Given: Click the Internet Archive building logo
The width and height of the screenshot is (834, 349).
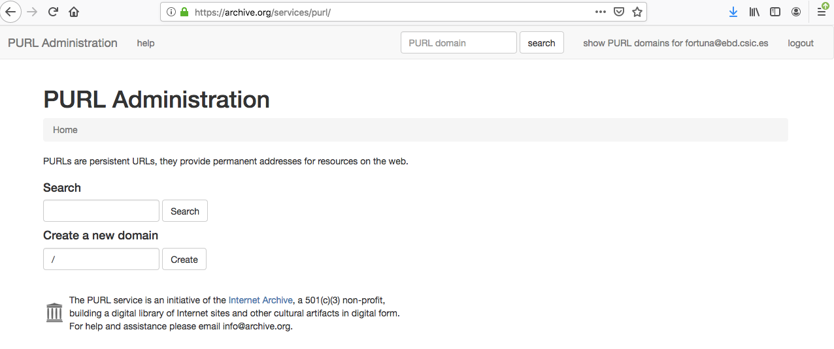Looking at the screenshot, I should [55, 312].
